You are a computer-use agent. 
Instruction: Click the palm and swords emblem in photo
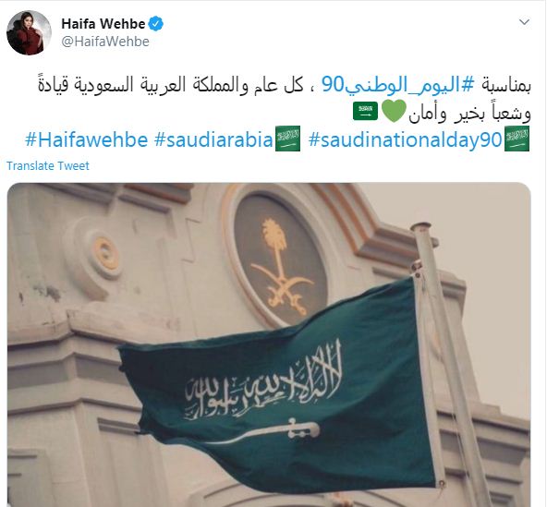(x=280, y=268)
